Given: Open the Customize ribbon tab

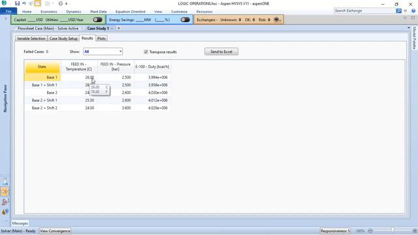Looking at the screenshot, I should pos(179,12).
